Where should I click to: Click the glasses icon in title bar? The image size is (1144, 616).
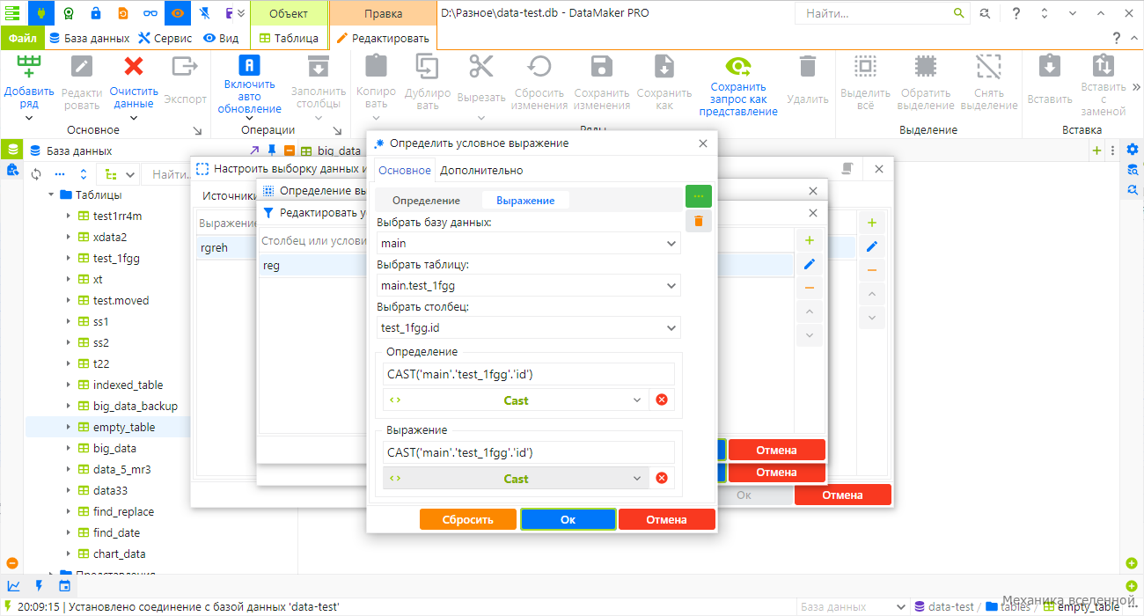(151, 13)
